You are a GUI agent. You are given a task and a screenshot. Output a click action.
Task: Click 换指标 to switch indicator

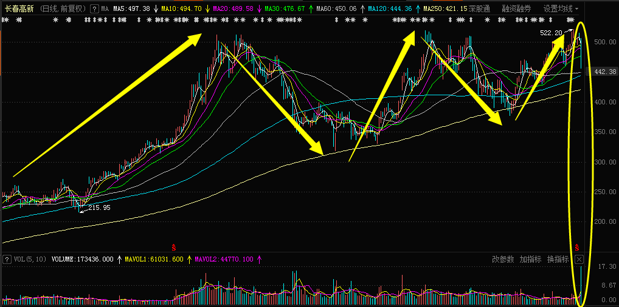(x=558, y=259)
